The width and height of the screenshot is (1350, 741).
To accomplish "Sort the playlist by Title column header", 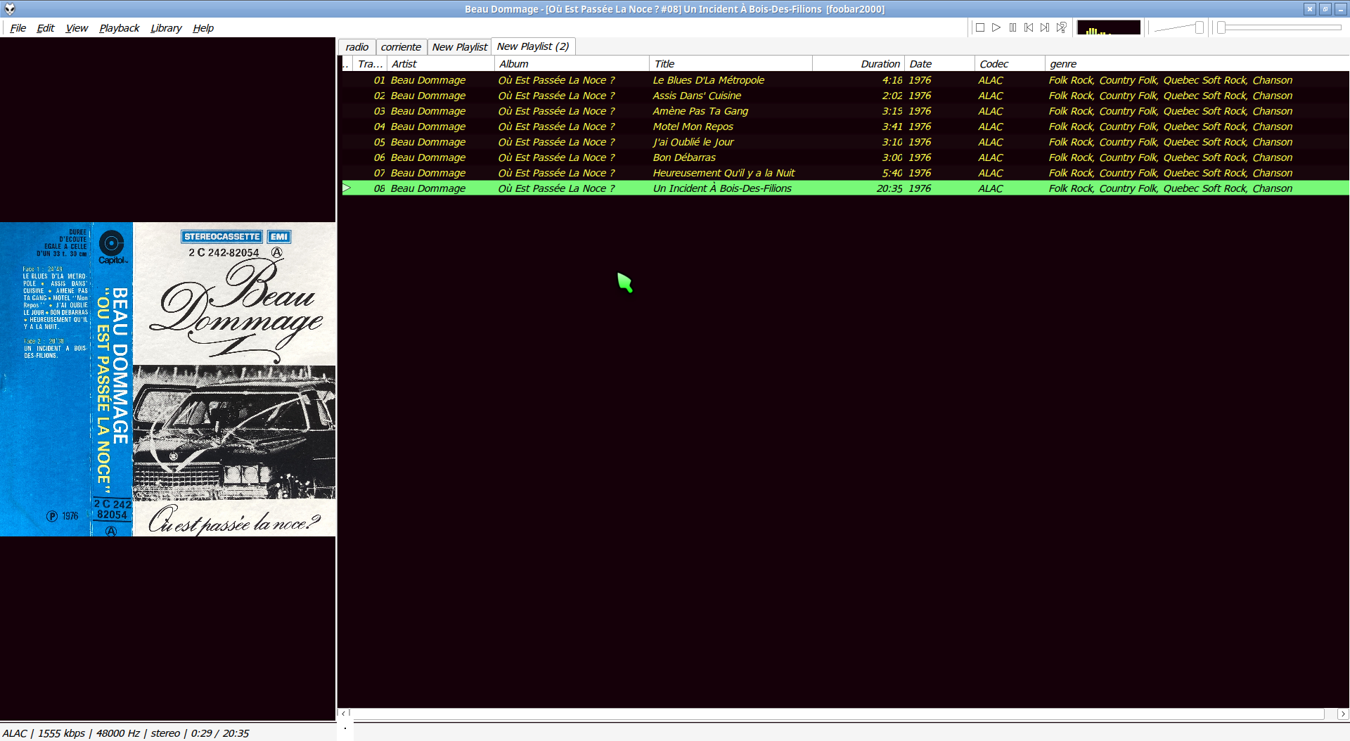I will coord(731,64).
